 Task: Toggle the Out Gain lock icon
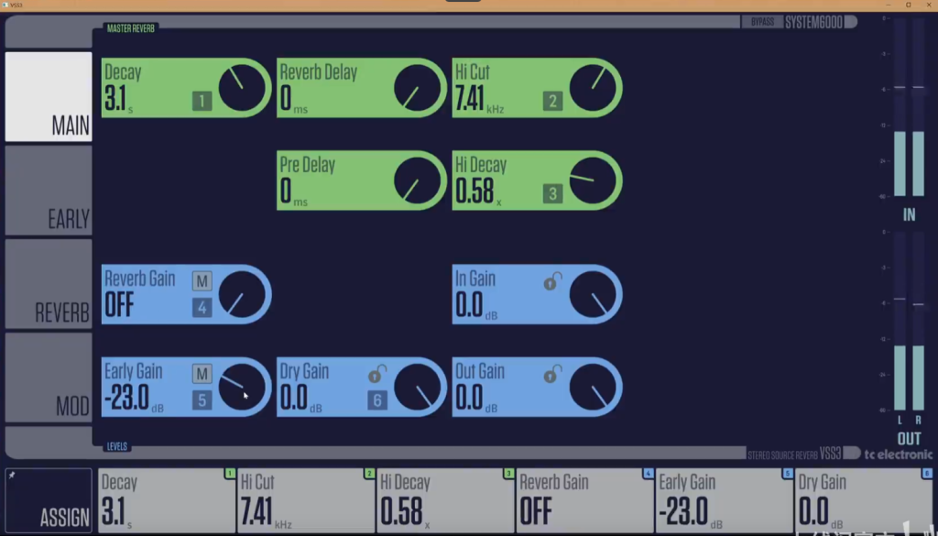552,374
